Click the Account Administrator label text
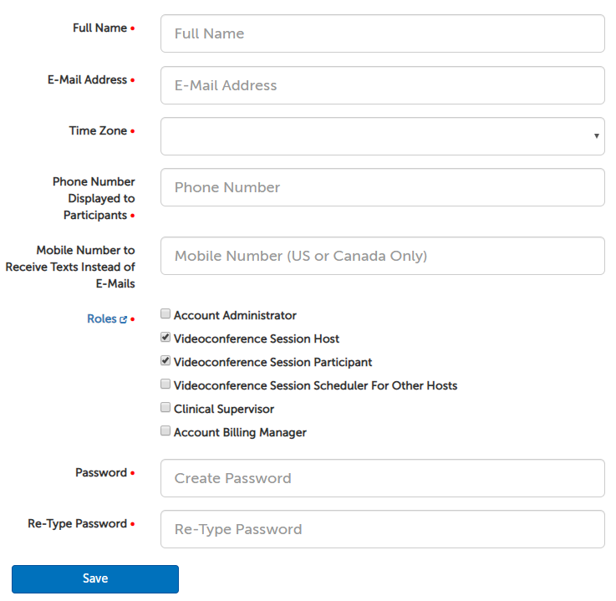Viewport: 616px width, 601px height. pyautogui.click(x=235, y=315)
